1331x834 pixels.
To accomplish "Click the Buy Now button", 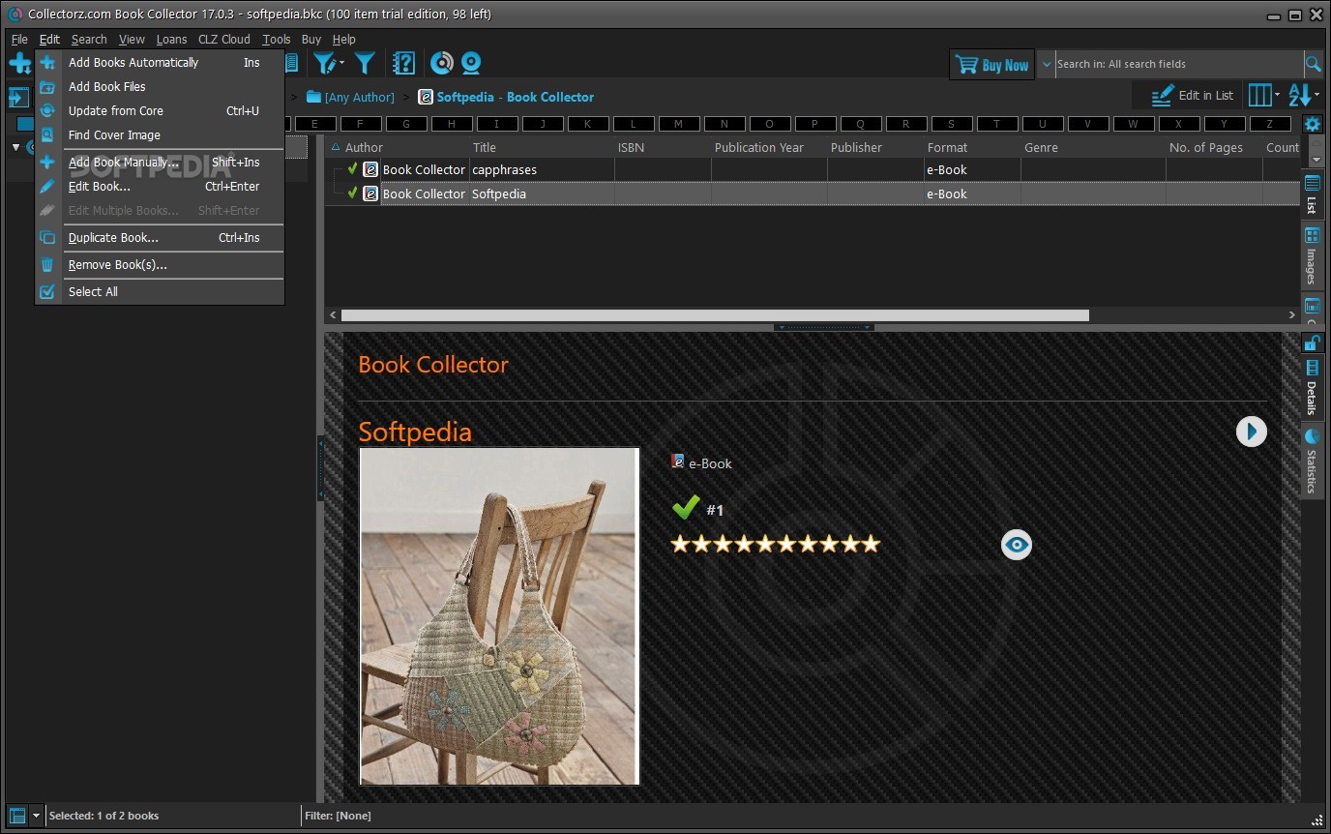I will click(x=991, y=65).
